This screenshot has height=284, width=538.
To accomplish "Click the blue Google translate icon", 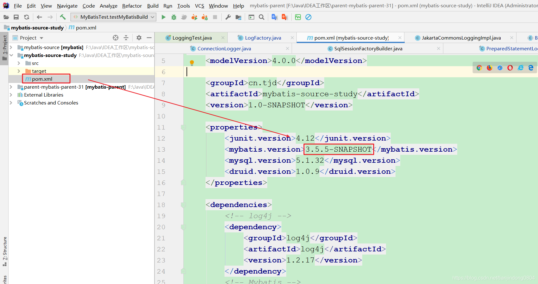I will tap(275, 17).
